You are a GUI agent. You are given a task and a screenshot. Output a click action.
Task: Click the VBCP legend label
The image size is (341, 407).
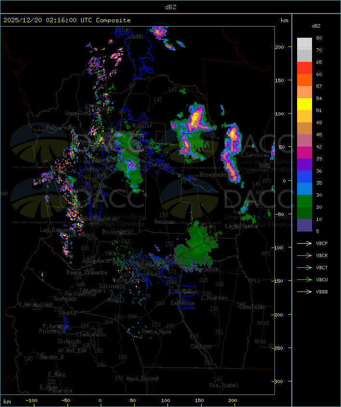click(322, 244)
